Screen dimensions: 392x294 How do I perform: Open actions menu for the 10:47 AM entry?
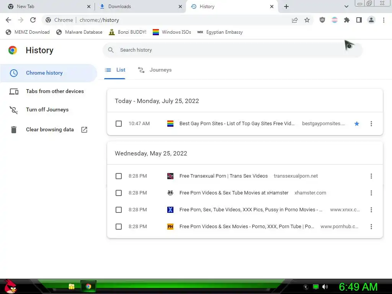[371, 124]
